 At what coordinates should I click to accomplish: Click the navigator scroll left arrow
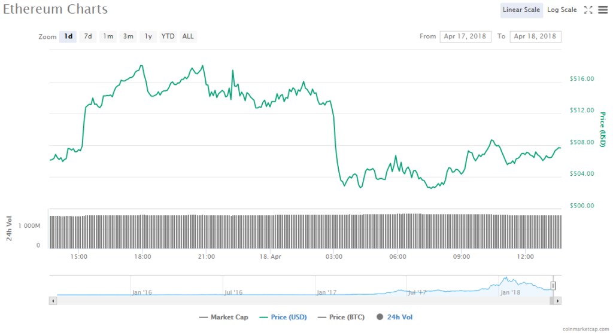pyautogui.click(x=53, y=301)
